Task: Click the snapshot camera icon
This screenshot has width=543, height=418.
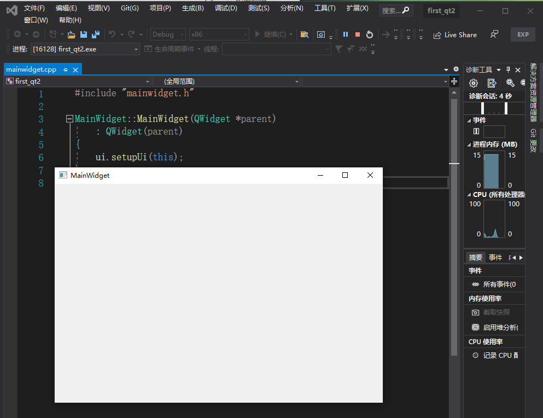Action: 476,312
